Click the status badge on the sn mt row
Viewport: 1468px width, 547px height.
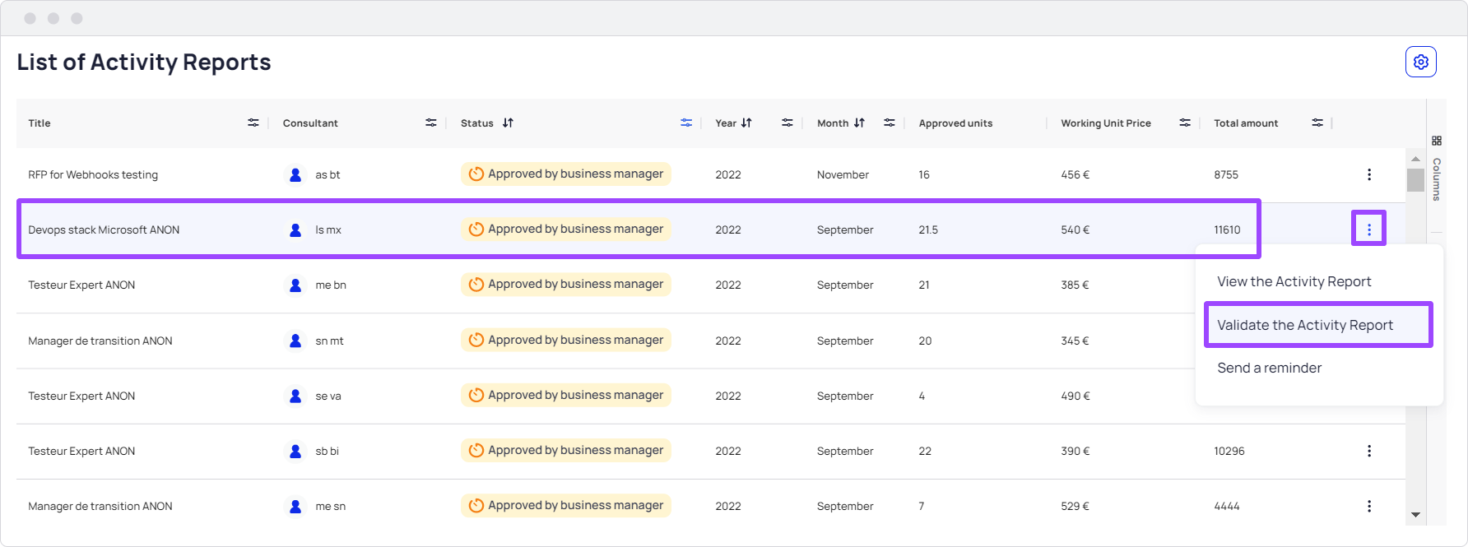[566, 340]
